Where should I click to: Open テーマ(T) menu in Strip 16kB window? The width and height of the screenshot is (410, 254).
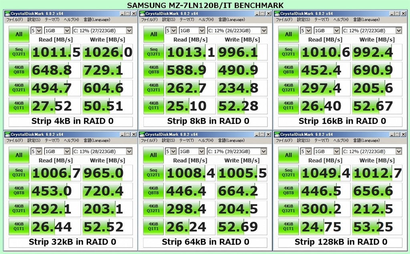322,20
